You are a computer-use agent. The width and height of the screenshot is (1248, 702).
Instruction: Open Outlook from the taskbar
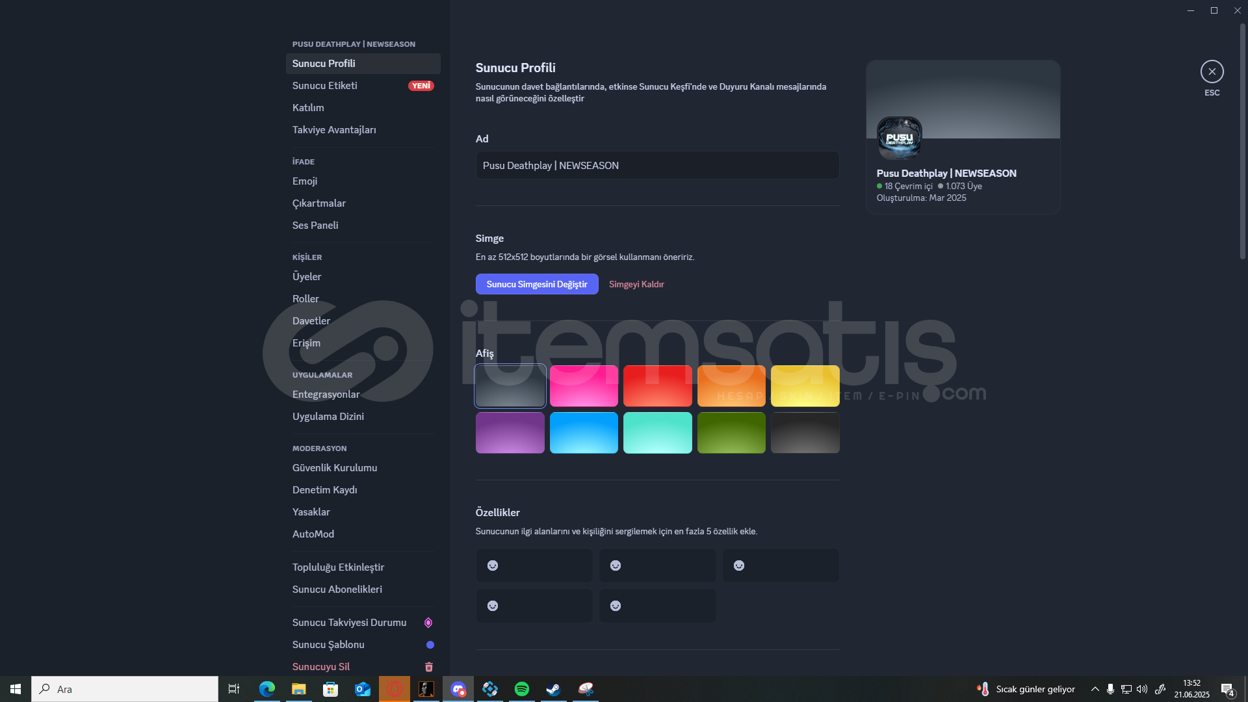click(363, 689)
